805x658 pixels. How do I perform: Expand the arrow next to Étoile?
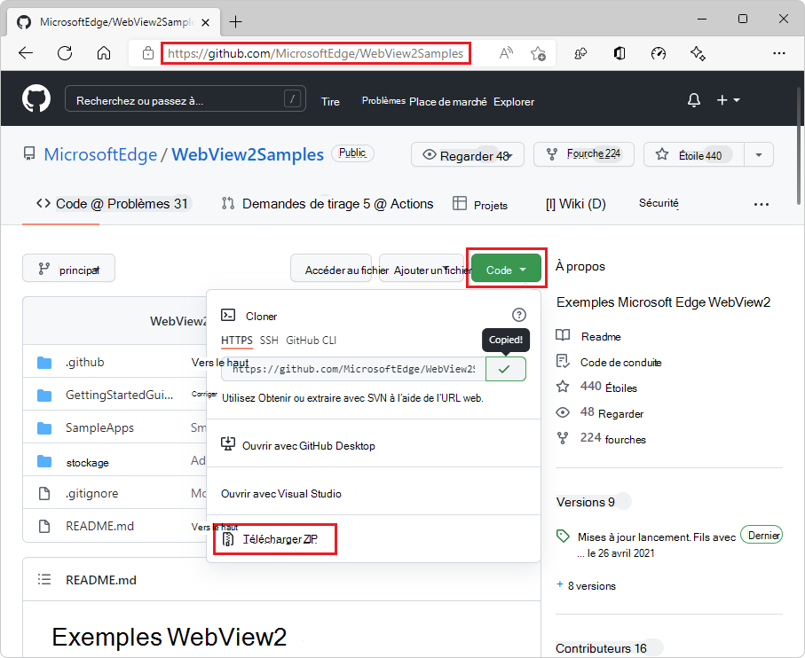(x=759, y=153)
